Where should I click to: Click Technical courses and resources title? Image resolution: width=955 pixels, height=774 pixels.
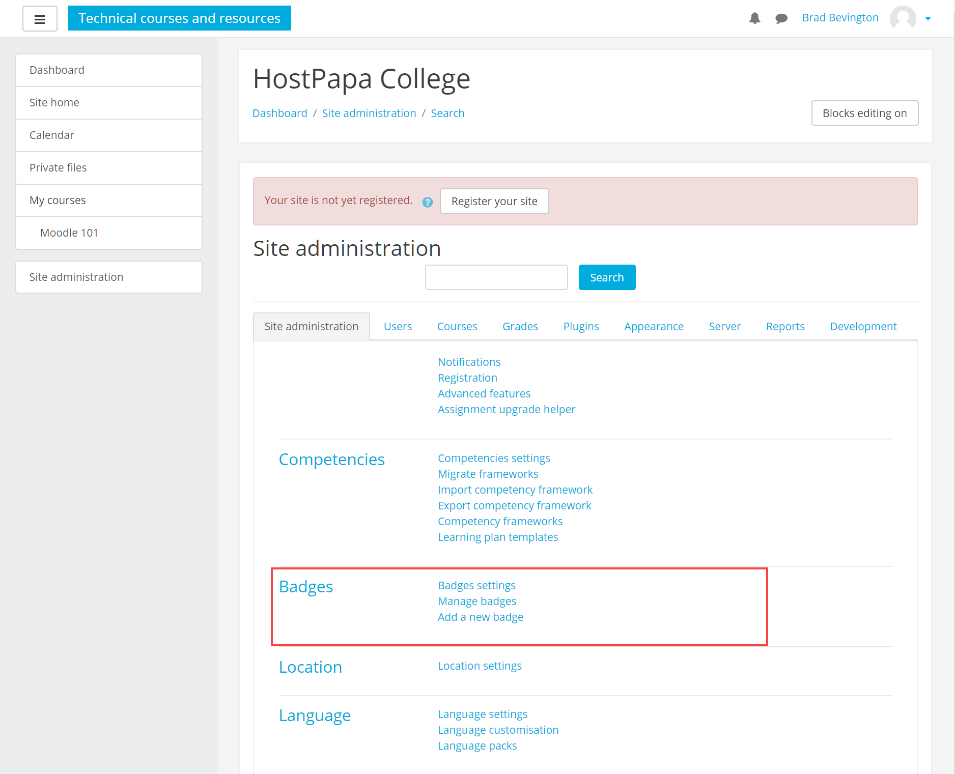pos(179,18)
